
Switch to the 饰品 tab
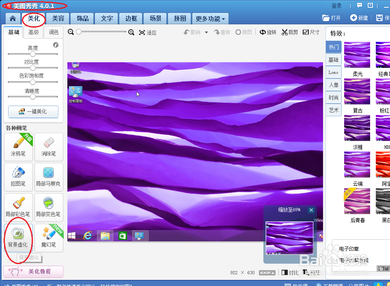82,18
